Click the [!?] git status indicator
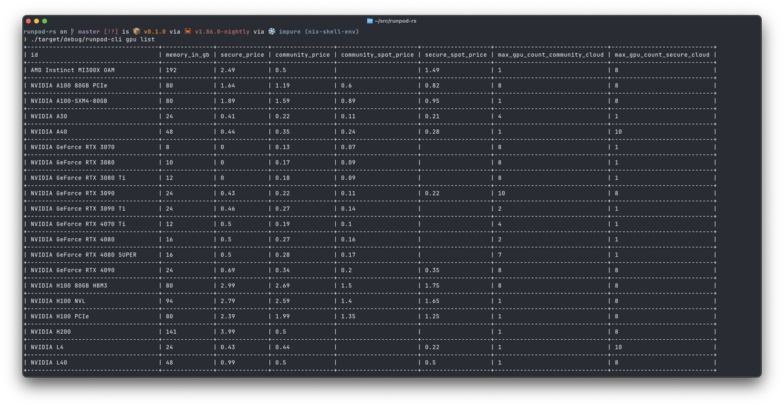This screenshot has height=407, width=784. [111, 31]
